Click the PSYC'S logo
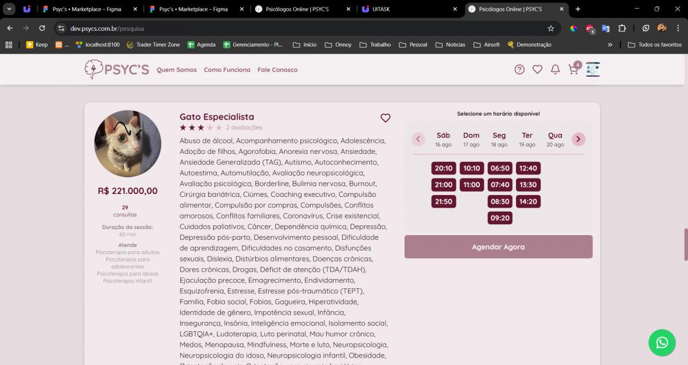The width and height of the screenshot is (688, 365). point(116,69)
